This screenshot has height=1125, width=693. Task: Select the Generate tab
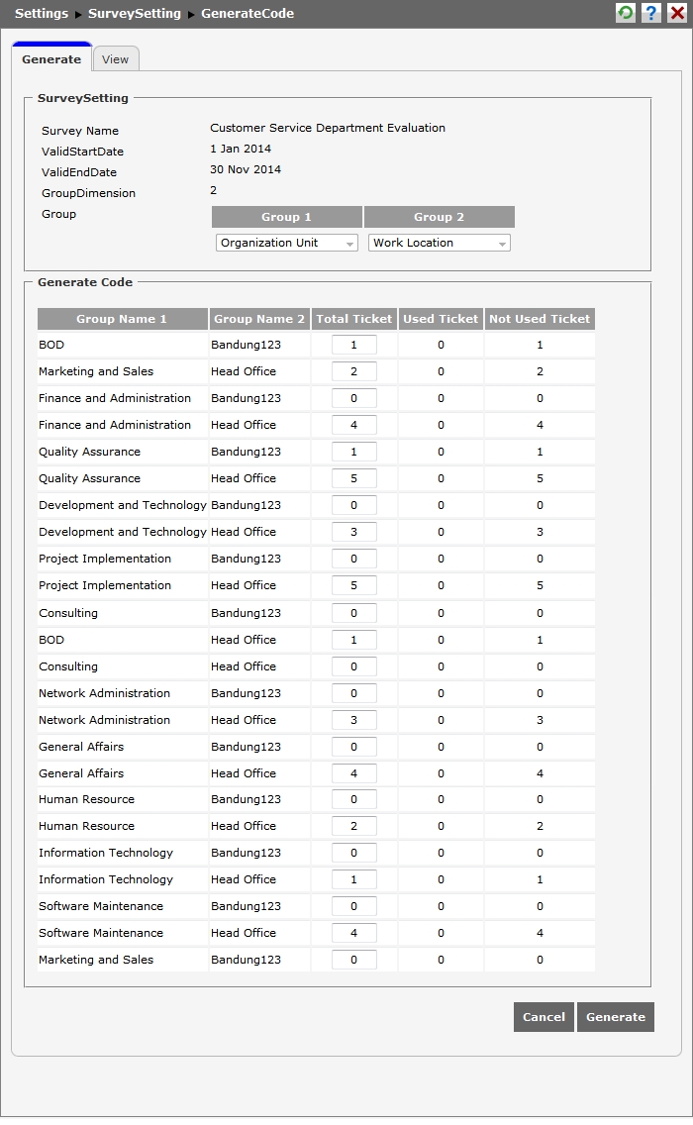point(51,59)
